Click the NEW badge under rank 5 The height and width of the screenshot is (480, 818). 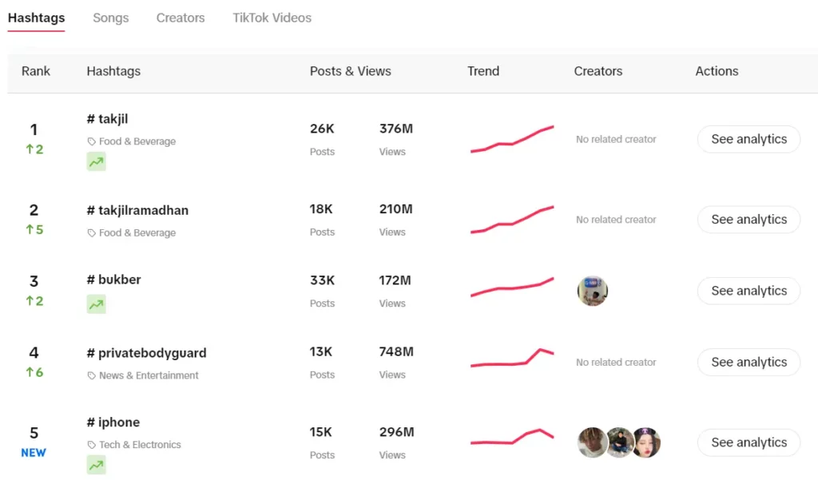click(x=34, y=453)
